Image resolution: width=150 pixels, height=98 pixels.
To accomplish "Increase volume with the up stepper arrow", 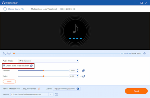I will (x=78, y=70).
